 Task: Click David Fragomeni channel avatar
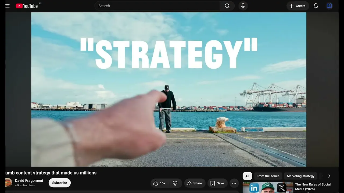pos(9,183)
